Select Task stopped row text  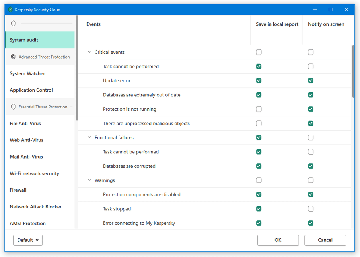pyautogui.click(x=117, y=209)
